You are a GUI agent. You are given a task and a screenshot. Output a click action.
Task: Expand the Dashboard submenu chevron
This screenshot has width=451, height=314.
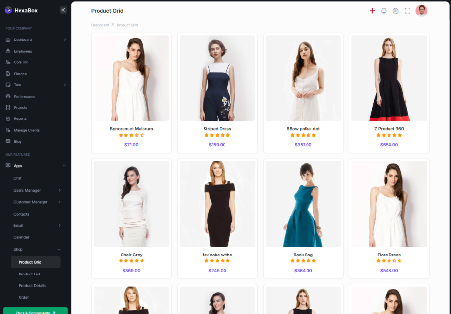click(65, 39)
